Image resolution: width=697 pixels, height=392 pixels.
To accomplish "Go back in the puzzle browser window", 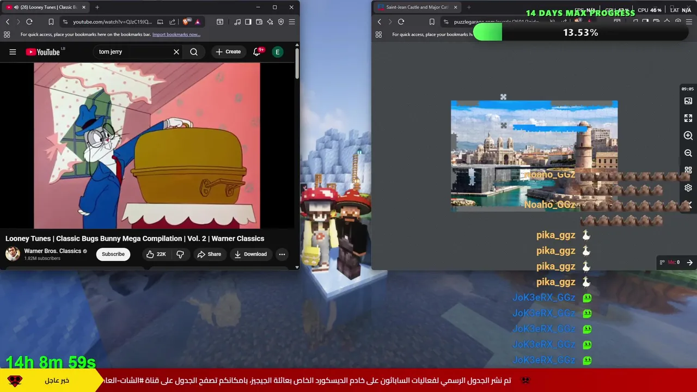I will coord(380,22).
